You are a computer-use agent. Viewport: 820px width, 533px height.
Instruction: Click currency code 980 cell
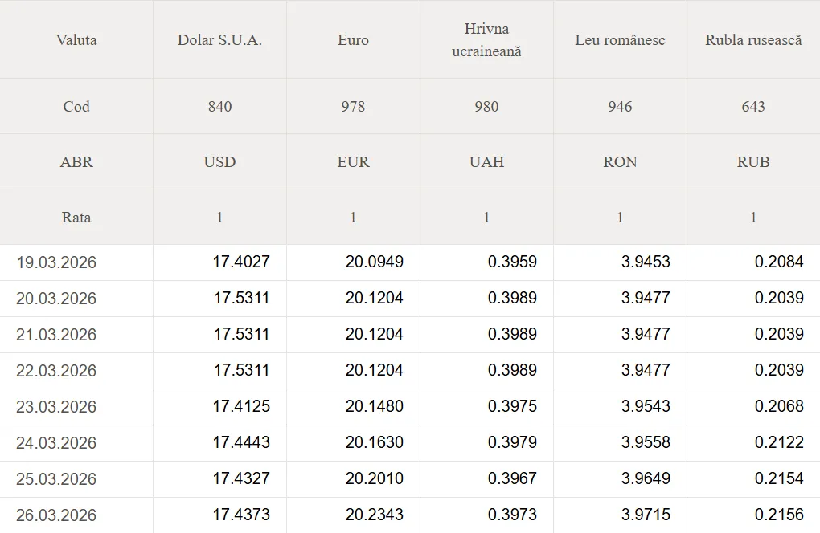[486, 107]
